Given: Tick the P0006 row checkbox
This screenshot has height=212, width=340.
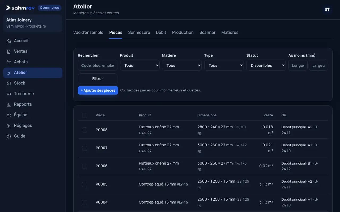Looking at the screenshot, I should click(x=84, y=166).
